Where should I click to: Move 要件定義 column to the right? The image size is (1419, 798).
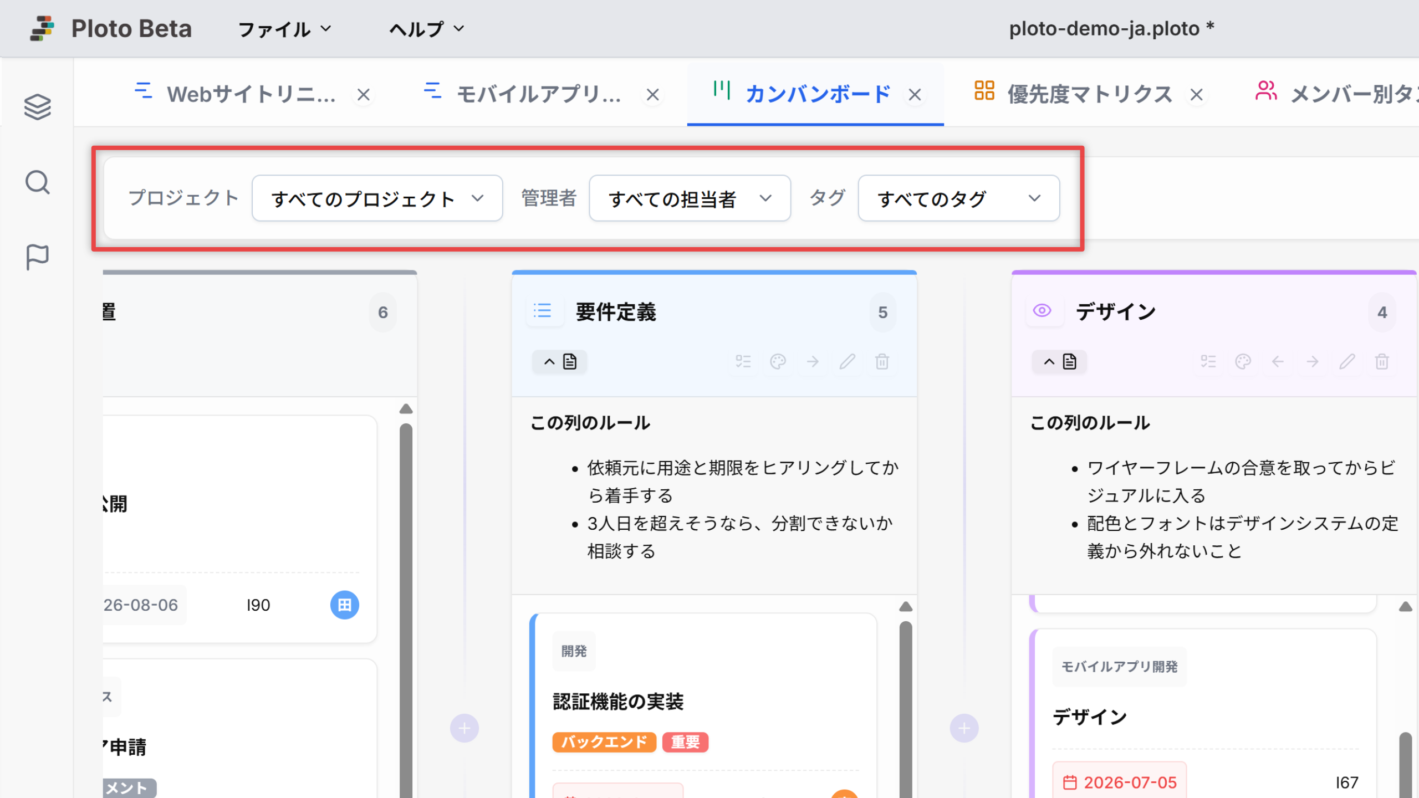(813, 362)
